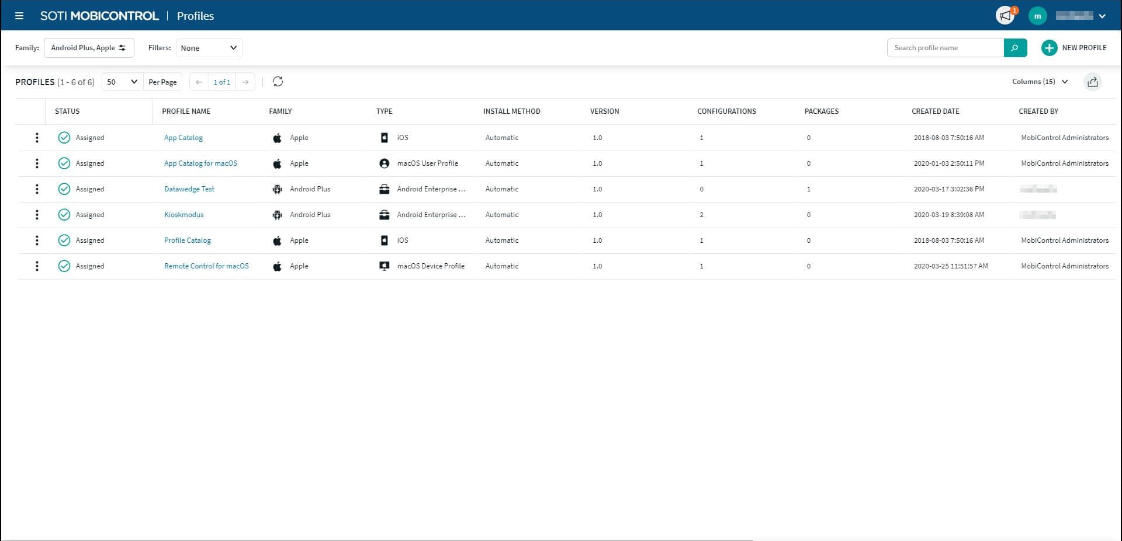Click the Assigned checkmark beside Profile Catalog
This screenshot has width=1122, height=541.
pyautogui.click(x=65, y=240)
